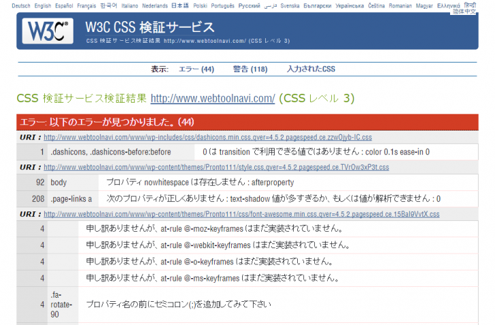Select the 简体中文 language link

pos(464,12)
